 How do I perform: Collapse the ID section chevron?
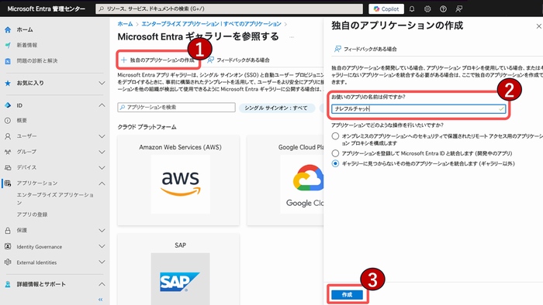[x=102, y=105]
